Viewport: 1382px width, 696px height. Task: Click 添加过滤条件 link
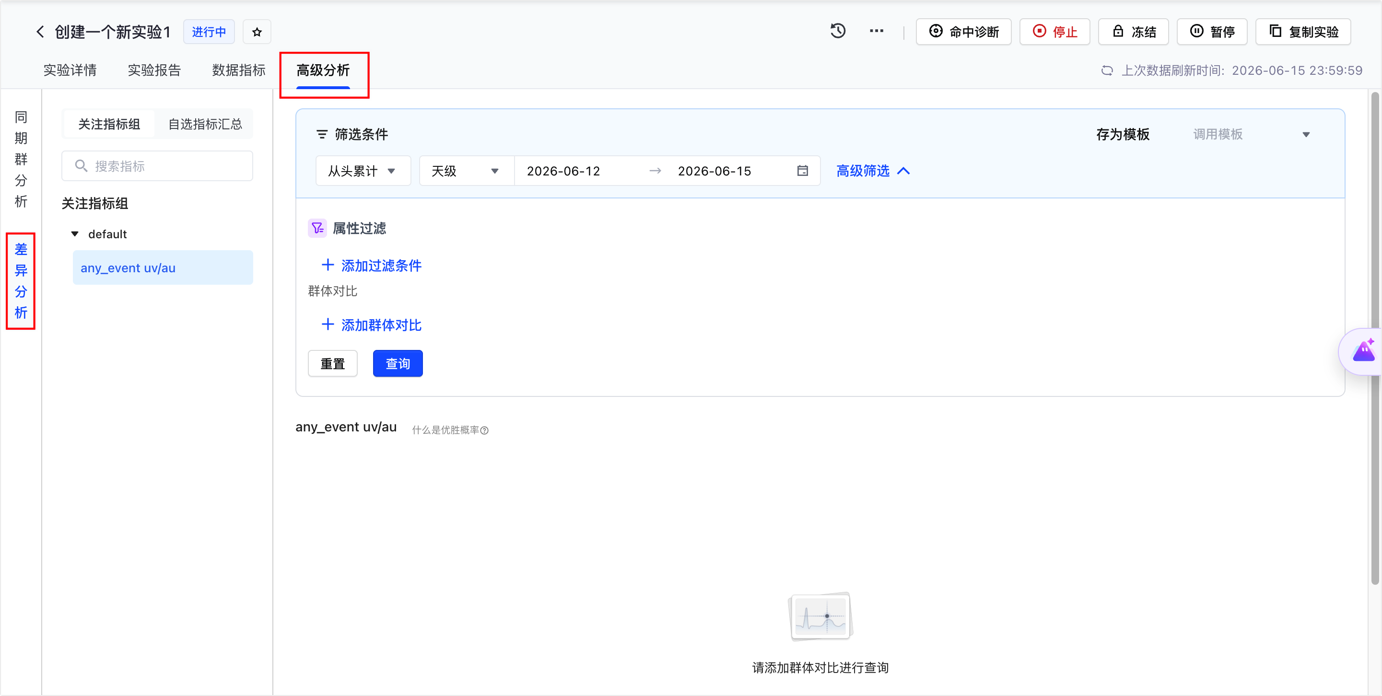point(371,266)
